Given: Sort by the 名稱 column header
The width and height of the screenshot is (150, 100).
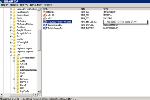Looking at the screenshot, I should (x=61, y=9).
